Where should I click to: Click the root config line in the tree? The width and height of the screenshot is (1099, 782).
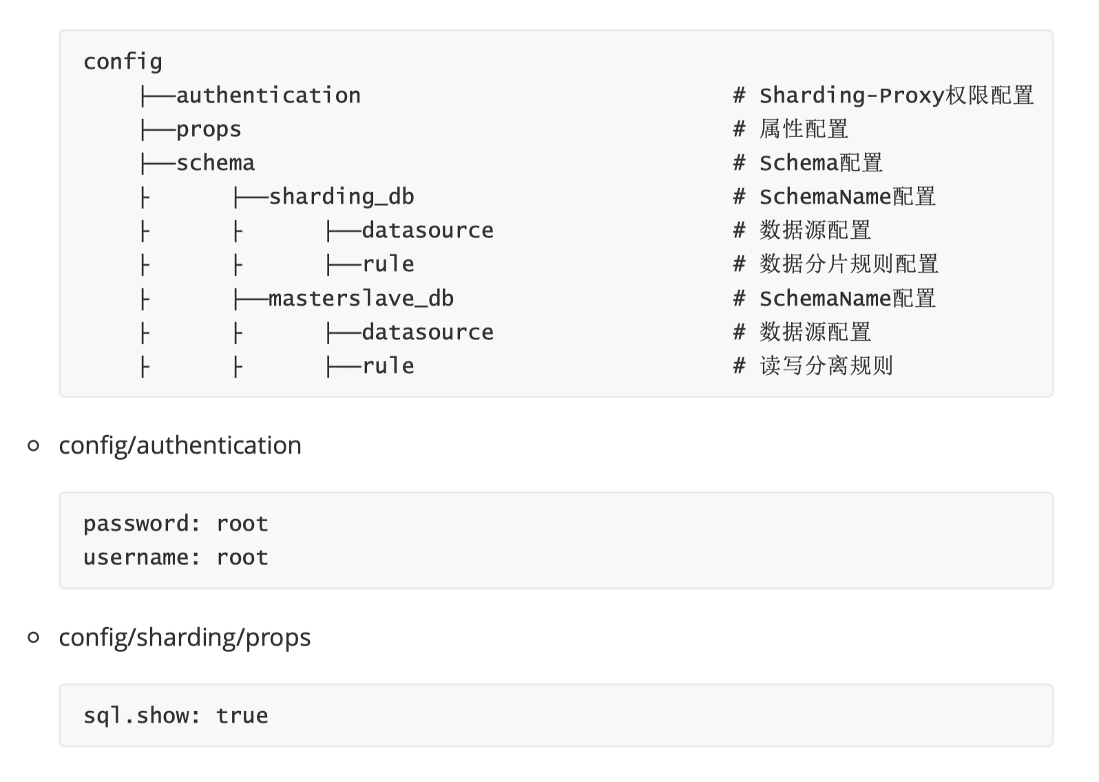pos(123,62)
